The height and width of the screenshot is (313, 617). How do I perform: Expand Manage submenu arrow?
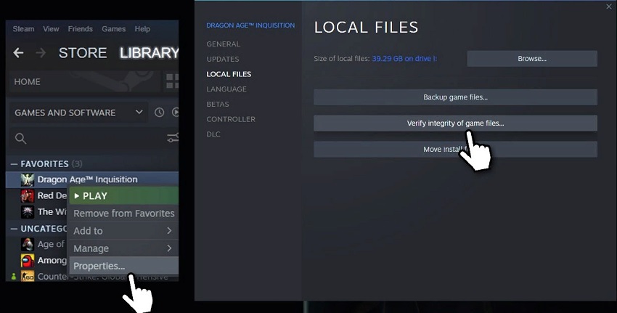click(169, 248)
